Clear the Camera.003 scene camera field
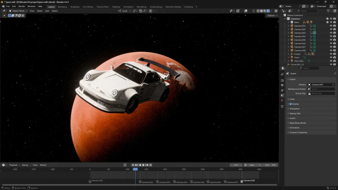 333,84
